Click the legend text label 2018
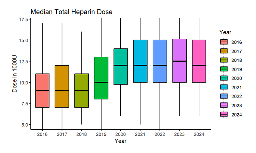Viewport: 256px width, 153px height. click(236, 60)
